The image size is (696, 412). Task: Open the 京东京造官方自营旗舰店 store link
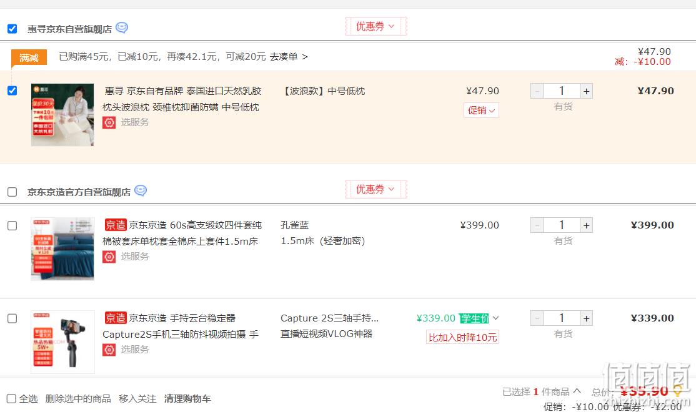click(x=79, y=192)
